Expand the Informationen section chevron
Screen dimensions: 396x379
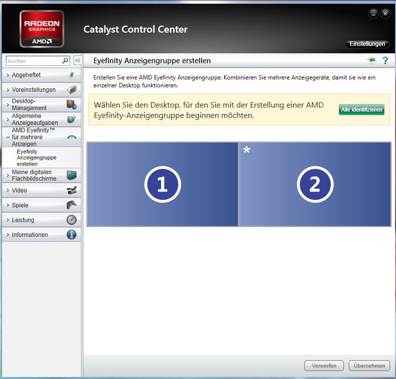[8, 235]
